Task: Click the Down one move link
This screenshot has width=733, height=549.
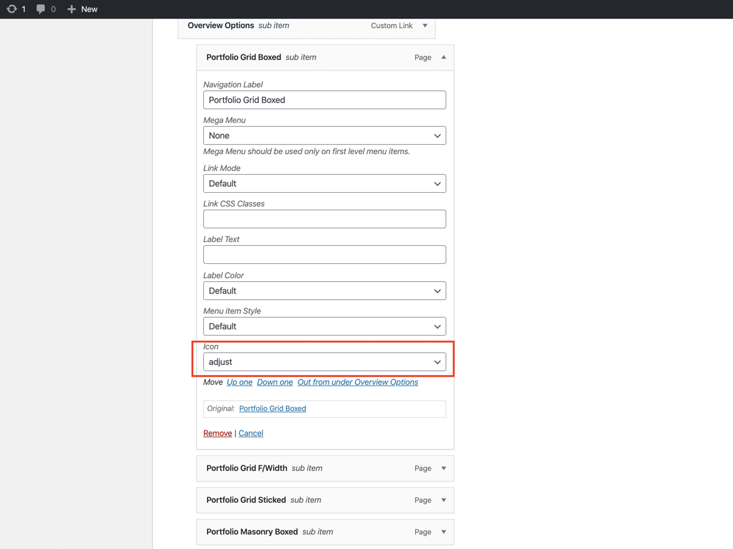Action: point(274,382)
